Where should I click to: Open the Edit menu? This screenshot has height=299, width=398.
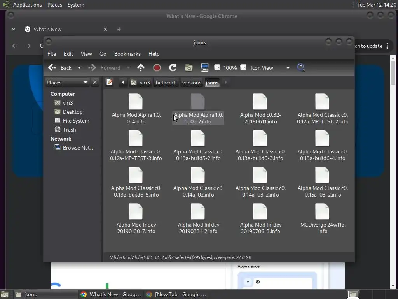[x=68, y=54]
